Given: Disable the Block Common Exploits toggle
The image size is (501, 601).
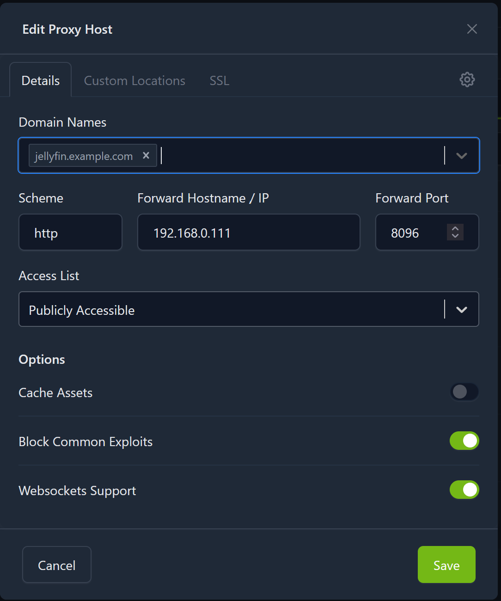Looking at the screenshot, I should [464, 441].
